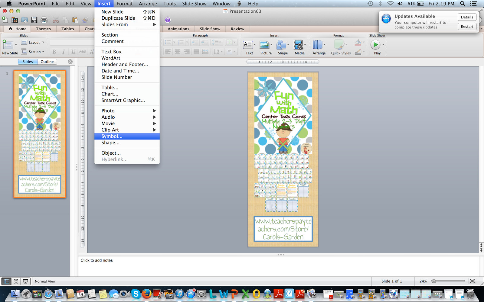The height and width of the screenshot is (302, 484).
Task: Click the Wi-Fi status icon
Action: [x=391, y=4]
